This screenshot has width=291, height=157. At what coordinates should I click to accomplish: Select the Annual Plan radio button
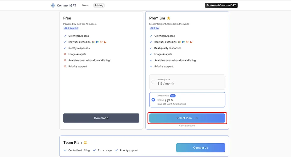[x=153, y=100]
